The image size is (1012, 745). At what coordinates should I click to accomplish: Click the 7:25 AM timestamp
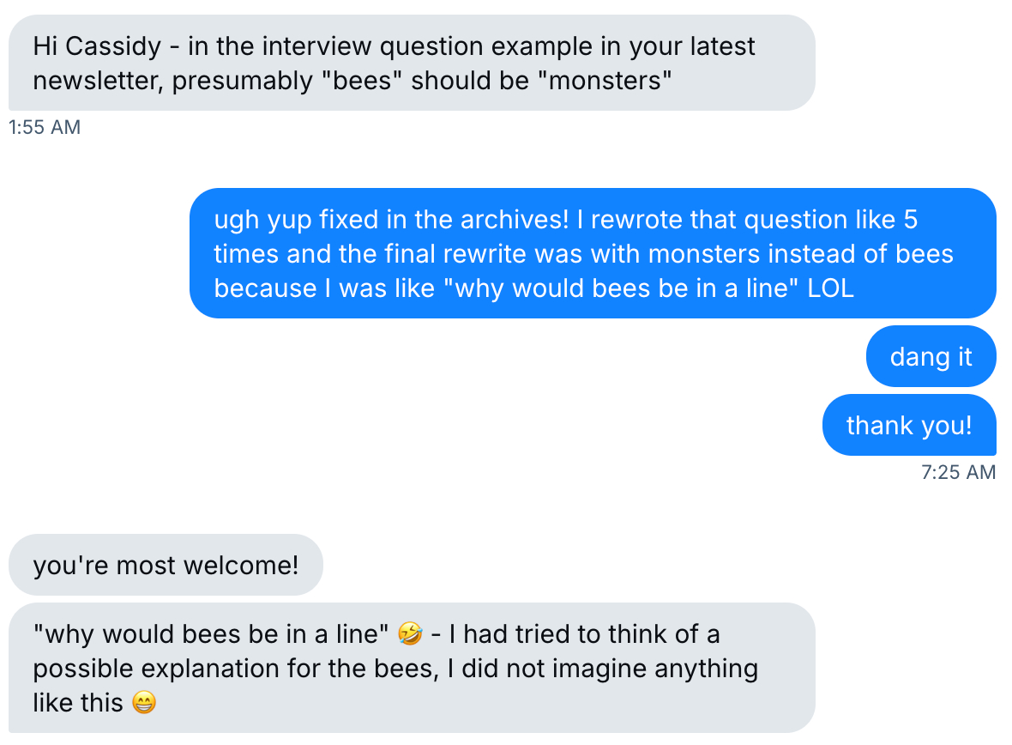958,472
